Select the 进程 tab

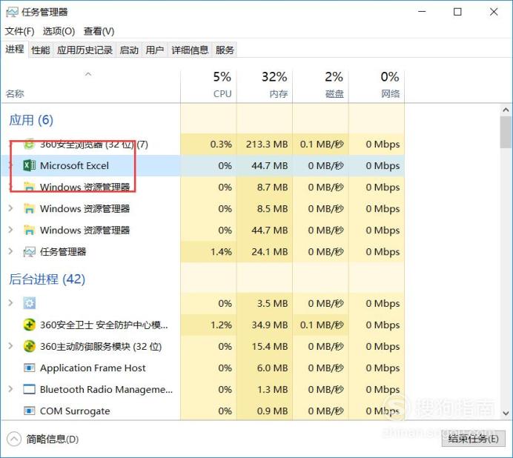point(15,50)
